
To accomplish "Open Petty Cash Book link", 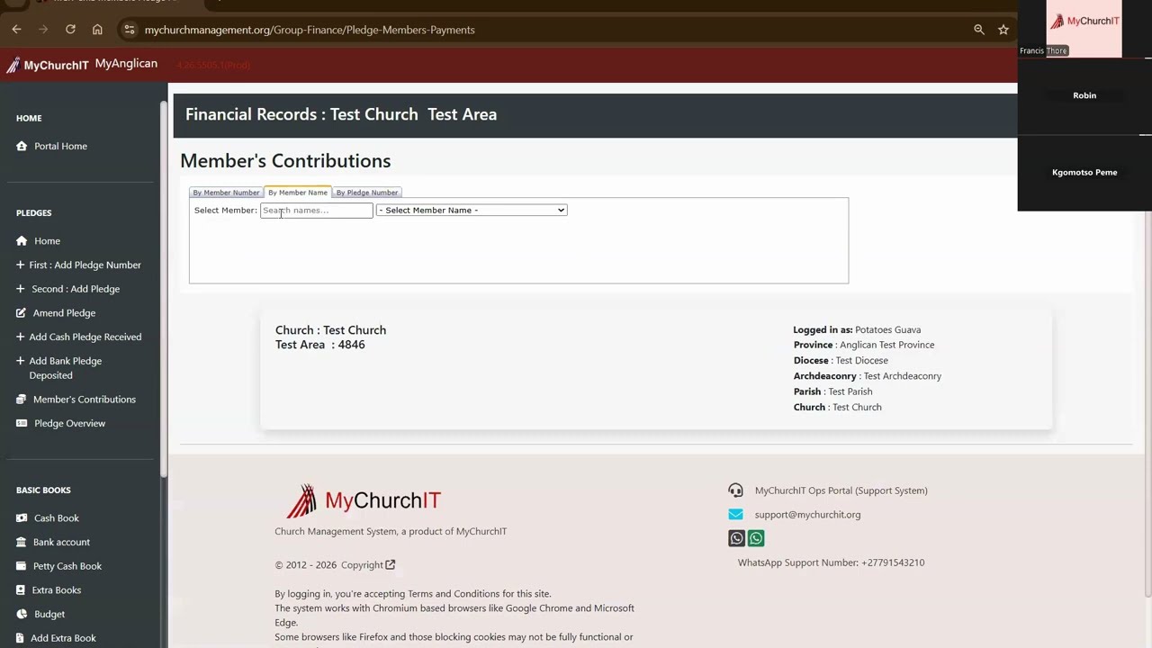I will pos(67,566).
